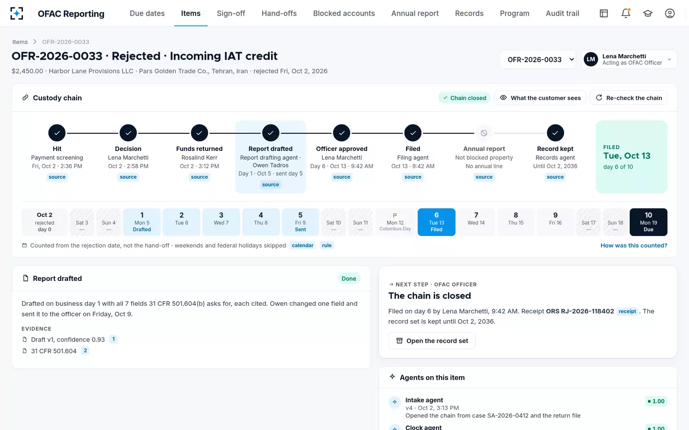Click the Decision step checkmark circle
This screenshot has height=430, width=689.
pos(128,133)
